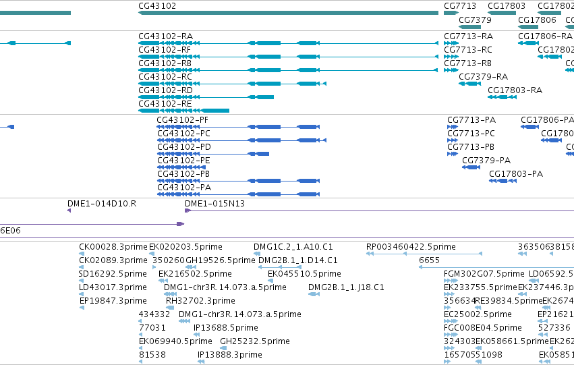Click EST RE39834.5prime

pyautogui.click(x=509, y=302)
